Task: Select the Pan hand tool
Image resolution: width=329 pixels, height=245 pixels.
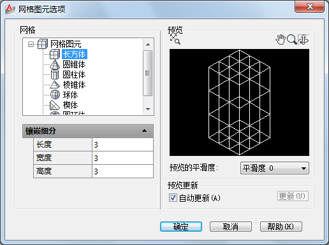Action: (x=281, y=39)
